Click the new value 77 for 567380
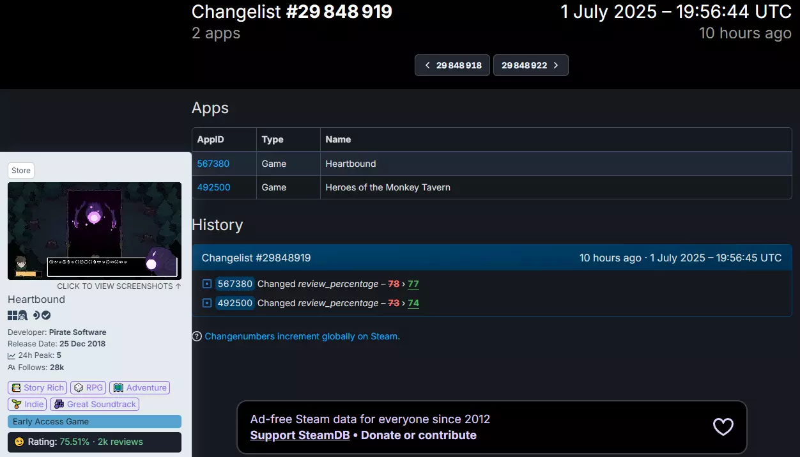800x457 pixels. coord(413,284)
